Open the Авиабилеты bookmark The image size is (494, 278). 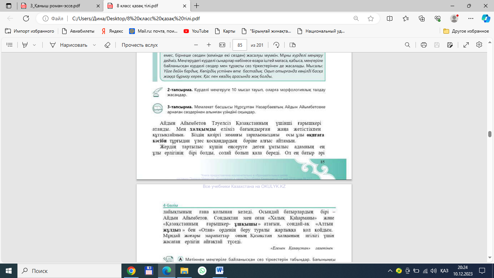click(78, 31)
